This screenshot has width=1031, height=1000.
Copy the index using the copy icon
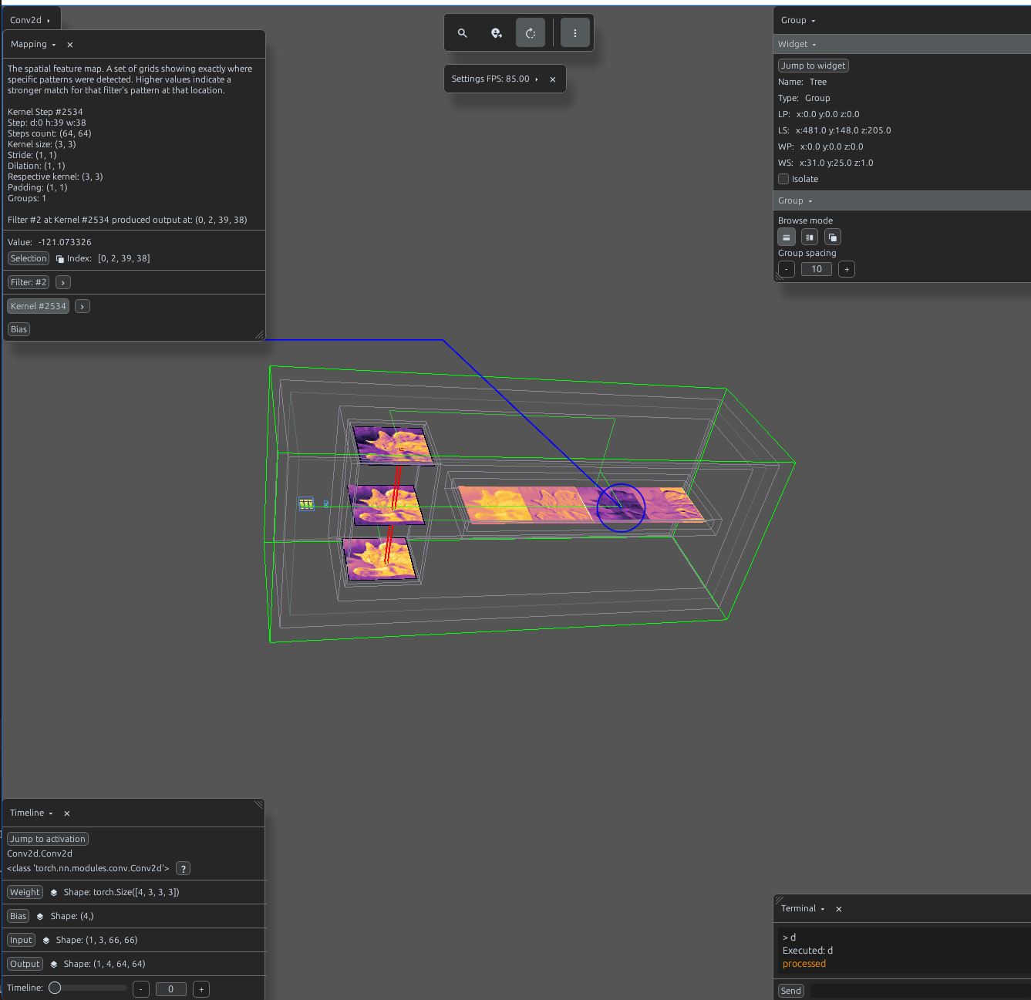[60, 259]
